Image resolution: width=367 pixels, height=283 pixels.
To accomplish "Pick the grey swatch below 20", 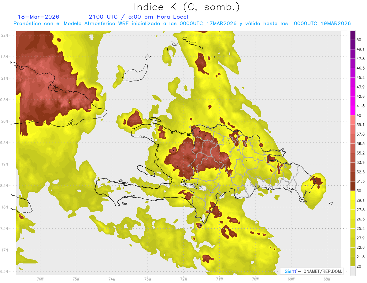I will pyautogui.click(x=353, y=271).
